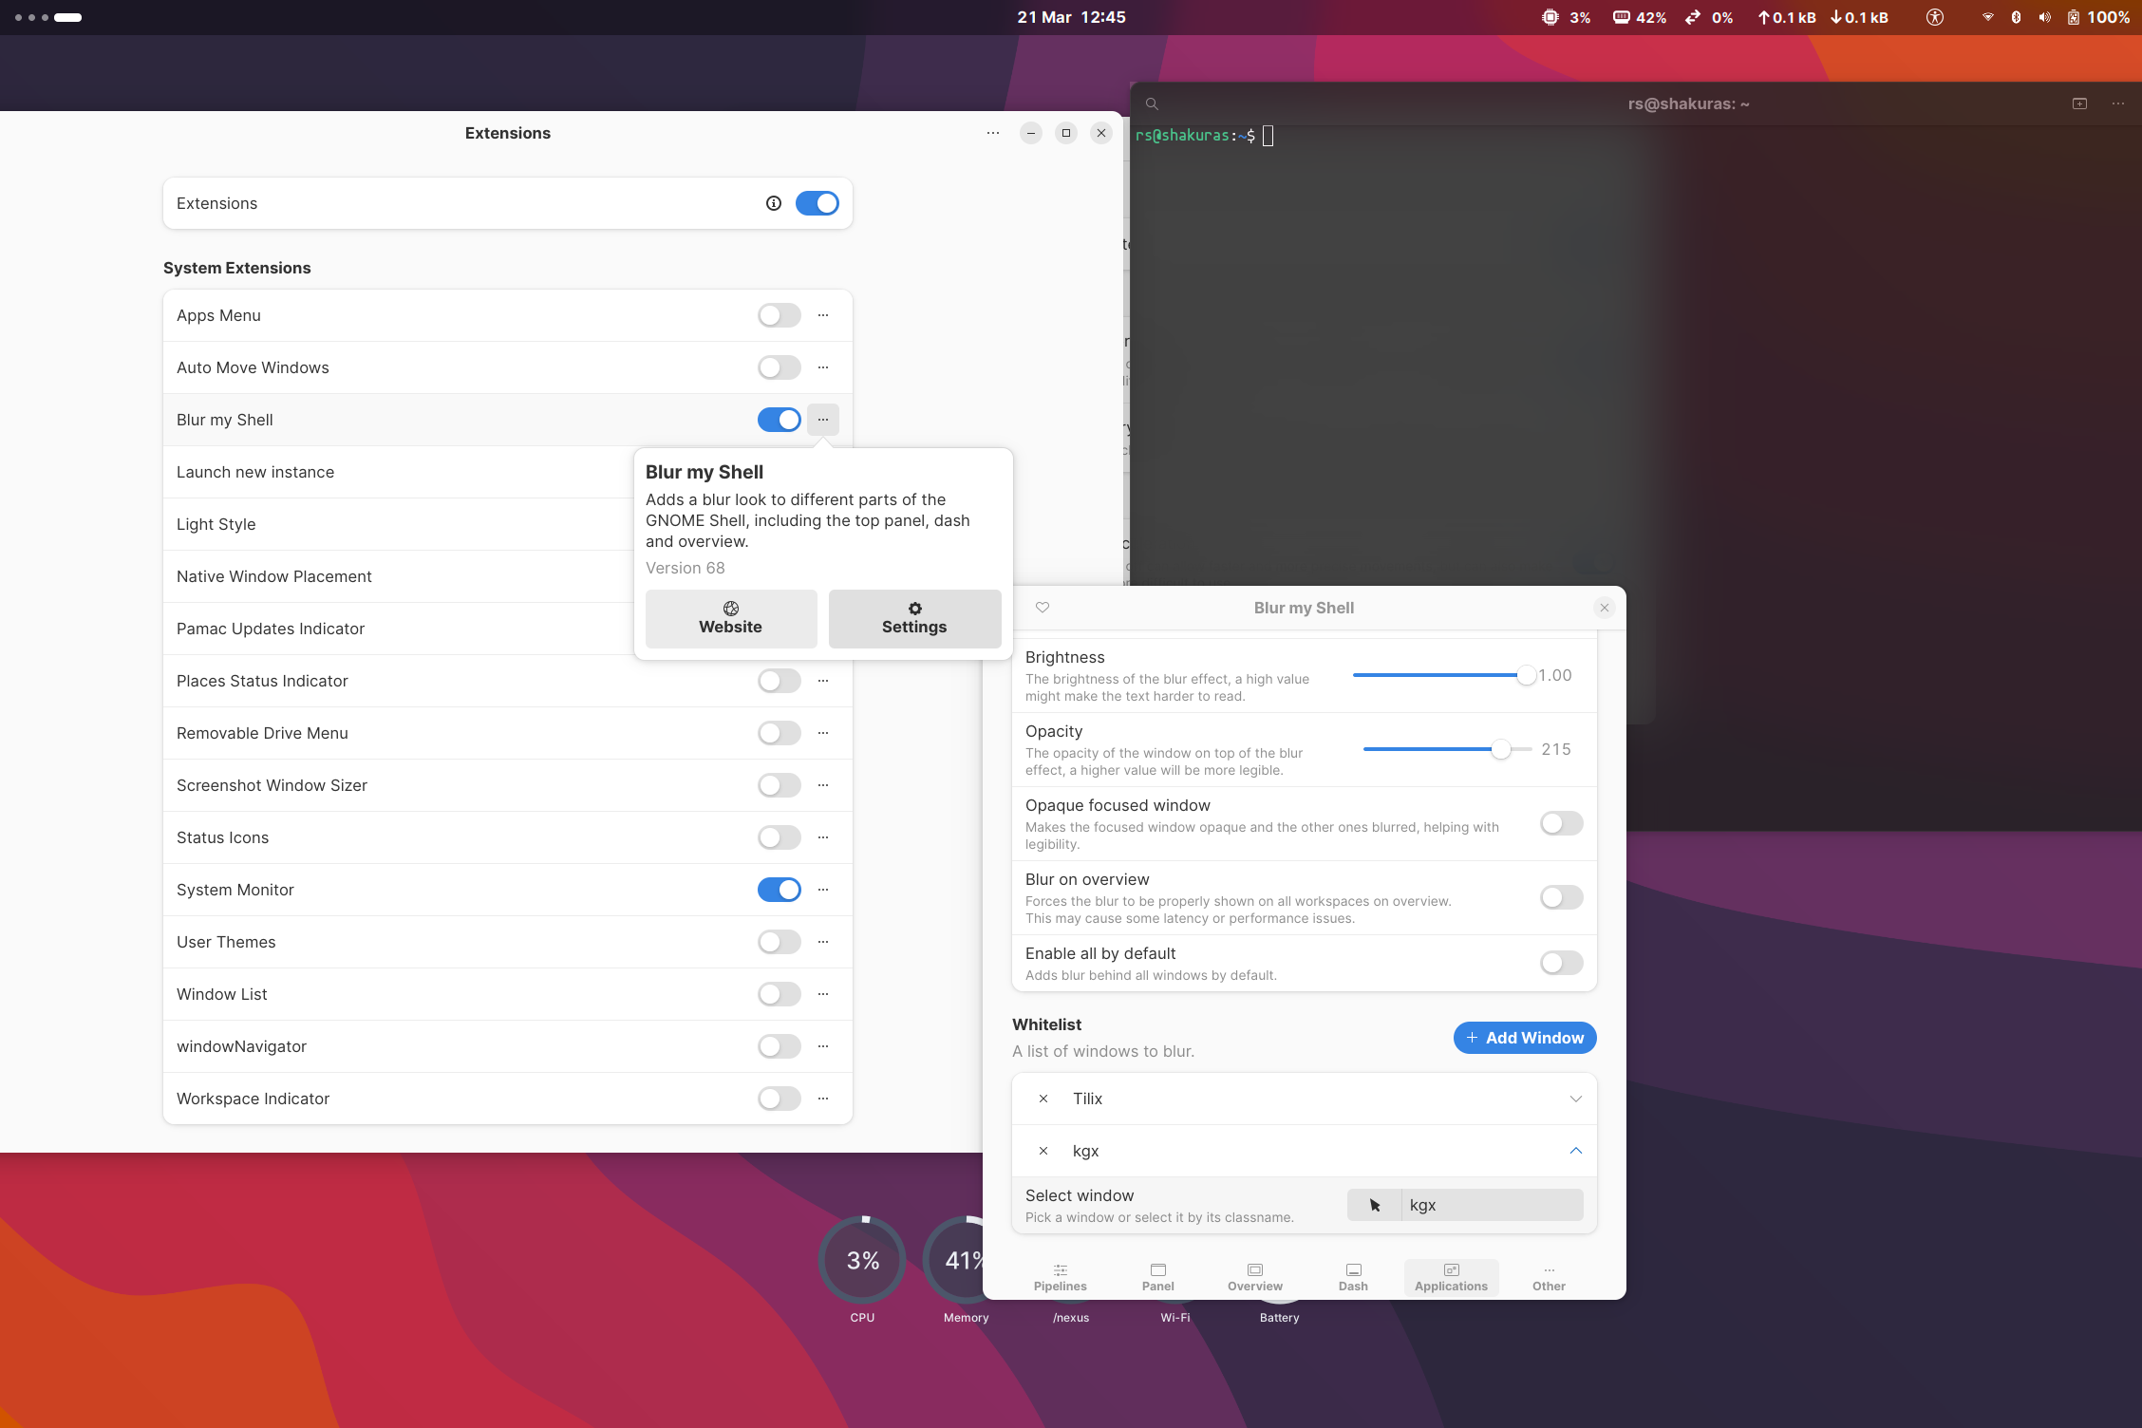Open the accessibility menu in top bar
The width and height of the screenshot is (2142, 1428).
pyautogui.click(x=1935, y=17)
